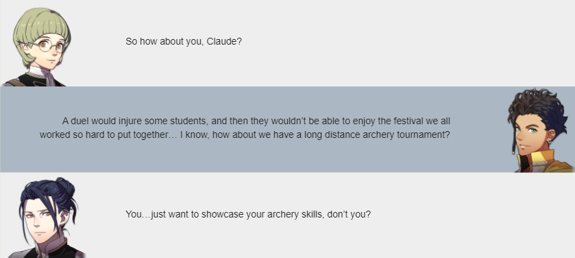Click the green-haired character portrait with glasses
The height and width of the screenshot is (258, 575).
[x=37, y=47]
